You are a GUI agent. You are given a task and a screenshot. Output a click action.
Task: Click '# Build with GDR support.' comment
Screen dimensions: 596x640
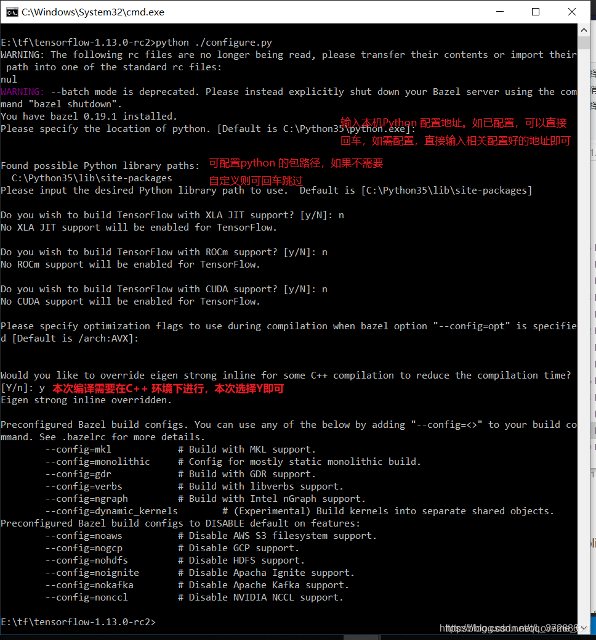pos(247,474)
